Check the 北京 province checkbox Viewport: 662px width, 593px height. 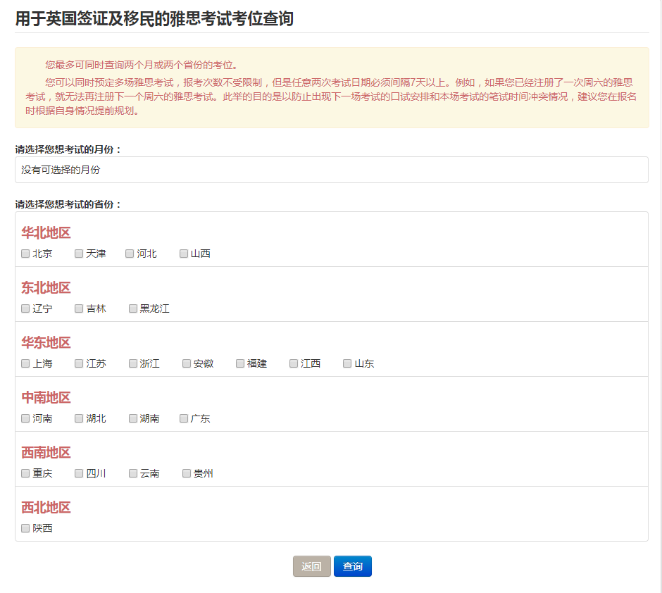click(x=25, y=254)
